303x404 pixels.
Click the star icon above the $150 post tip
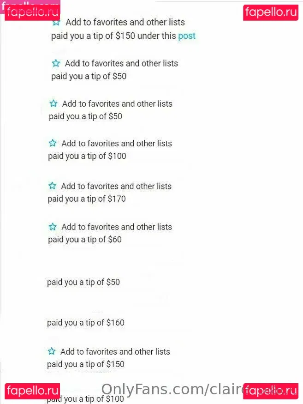click(56, 22)
